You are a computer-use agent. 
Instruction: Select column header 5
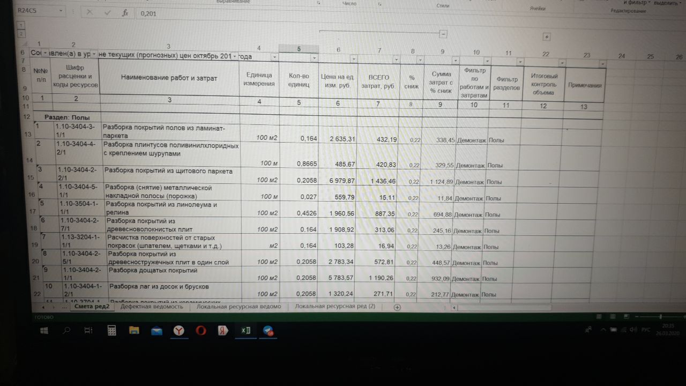click(x=299, y=49)
